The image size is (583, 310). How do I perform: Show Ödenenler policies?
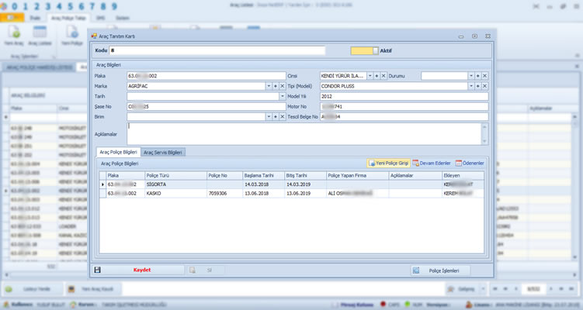(x=470, y=163)
